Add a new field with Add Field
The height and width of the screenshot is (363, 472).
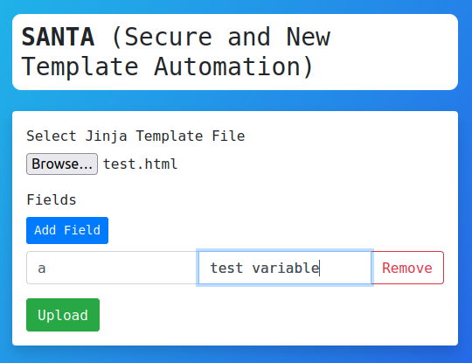(67, 230)
